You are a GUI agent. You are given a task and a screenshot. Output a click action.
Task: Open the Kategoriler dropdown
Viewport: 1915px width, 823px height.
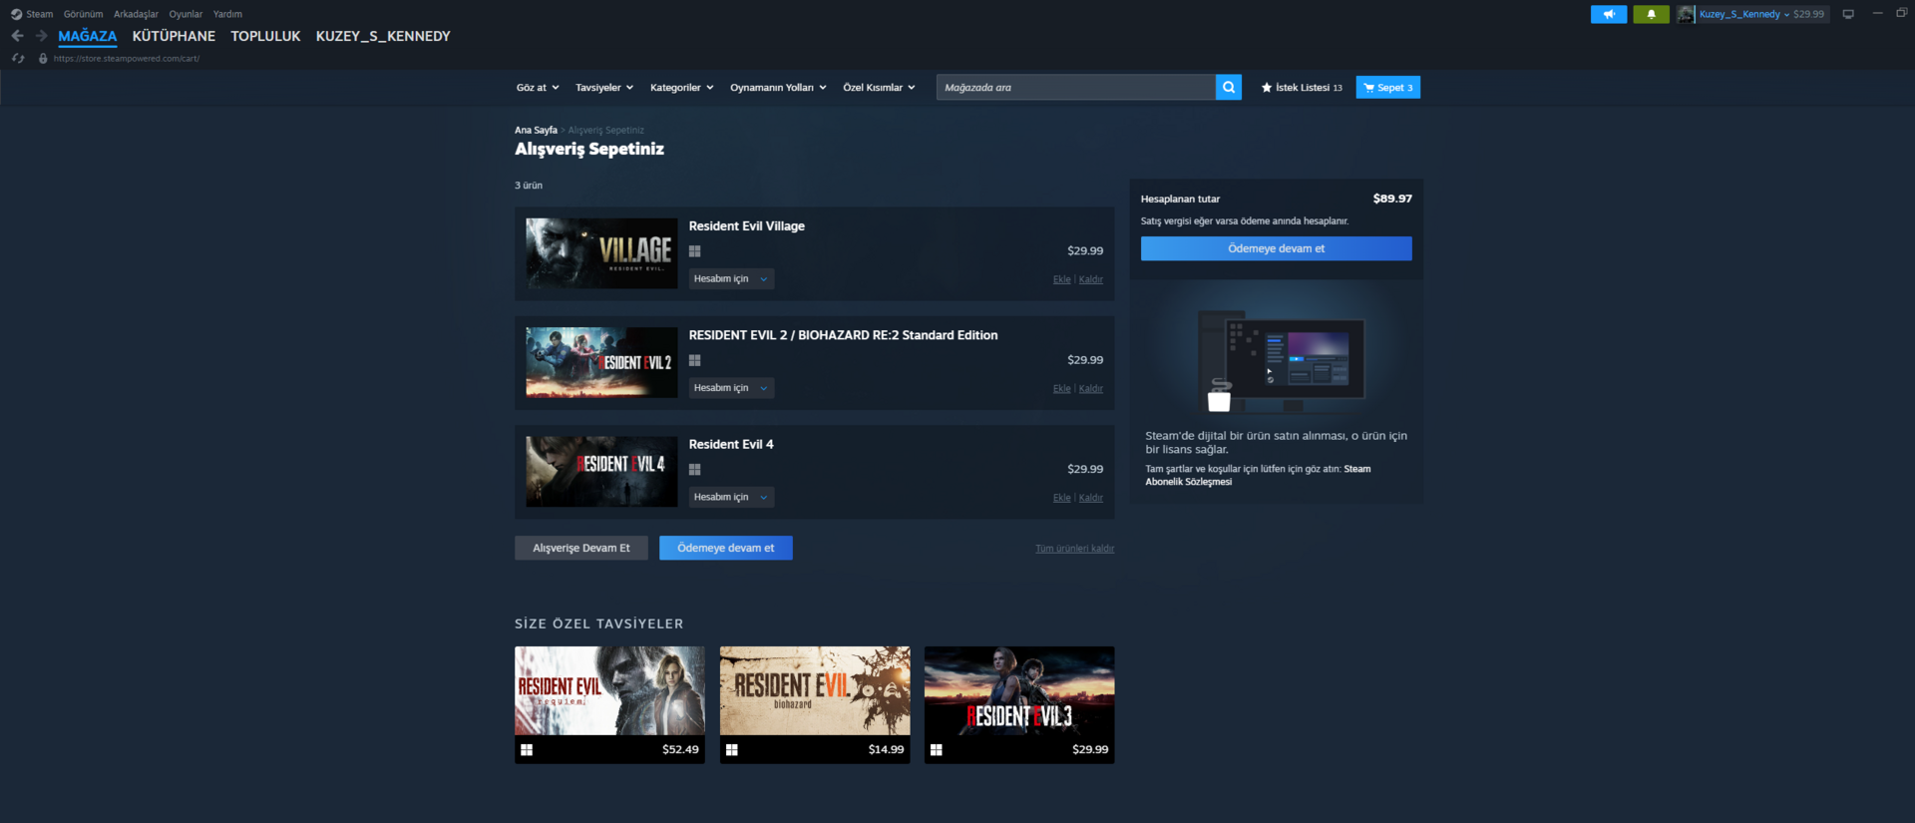[682, 88]
